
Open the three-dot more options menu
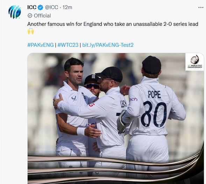tap(201, 8)
